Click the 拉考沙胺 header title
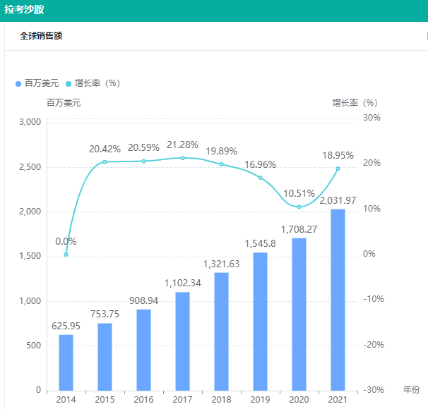 coord(24,10)
